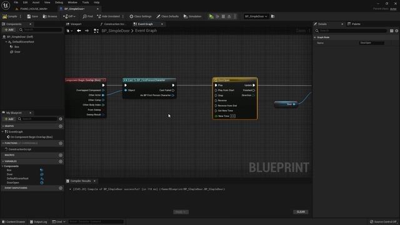This screenshot has height=225, width=400.
Task: Open the BP_SimpleDoor debug object dropdown
Action: [256, 16]
